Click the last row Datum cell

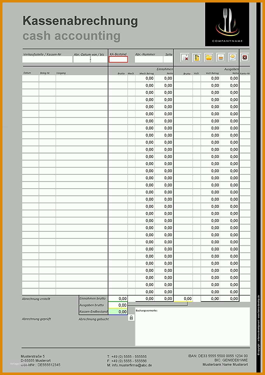click(30, 292)
